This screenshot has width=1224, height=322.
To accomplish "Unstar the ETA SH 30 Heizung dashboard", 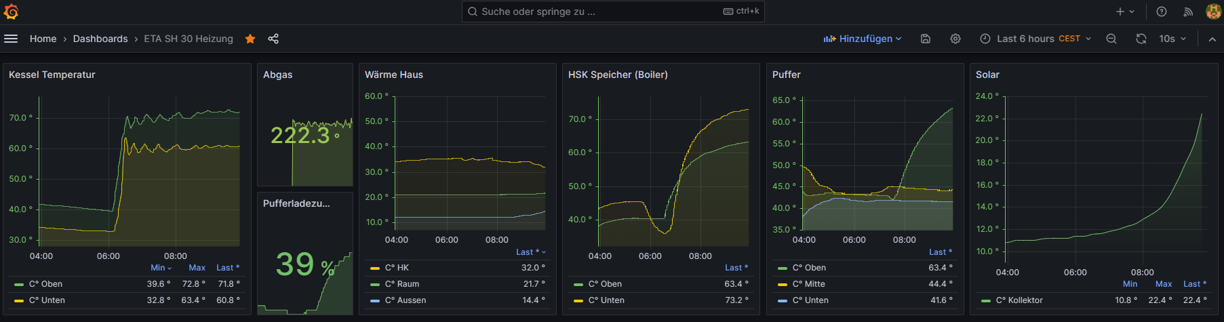I will [x=250, y=39].
